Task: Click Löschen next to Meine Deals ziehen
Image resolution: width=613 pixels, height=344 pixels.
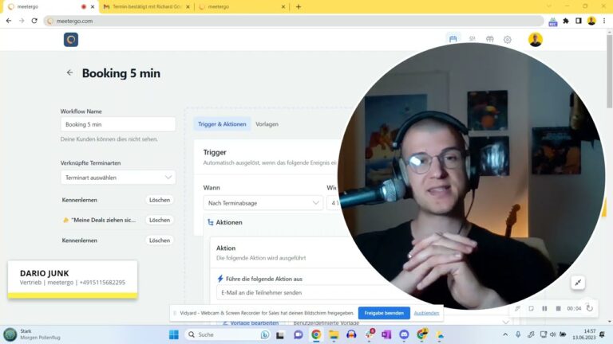Action: [x=160, y=220]
